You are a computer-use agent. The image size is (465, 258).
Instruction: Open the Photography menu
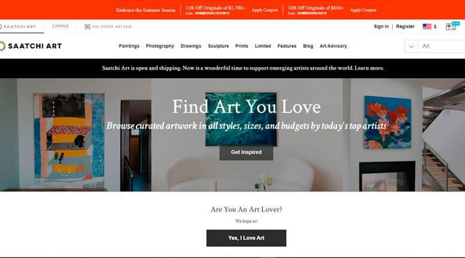click(x=160, y=46)
